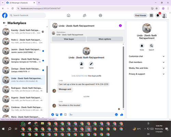
Task: Show hidden system tray icons
Action: [145, 129]
